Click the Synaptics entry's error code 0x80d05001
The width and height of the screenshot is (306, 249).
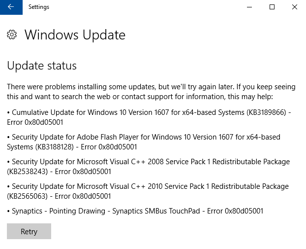coord(244,211)
